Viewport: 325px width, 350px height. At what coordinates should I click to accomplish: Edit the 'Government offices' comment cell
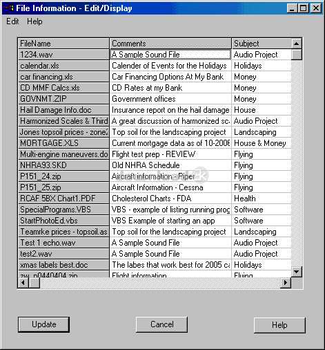170,99
